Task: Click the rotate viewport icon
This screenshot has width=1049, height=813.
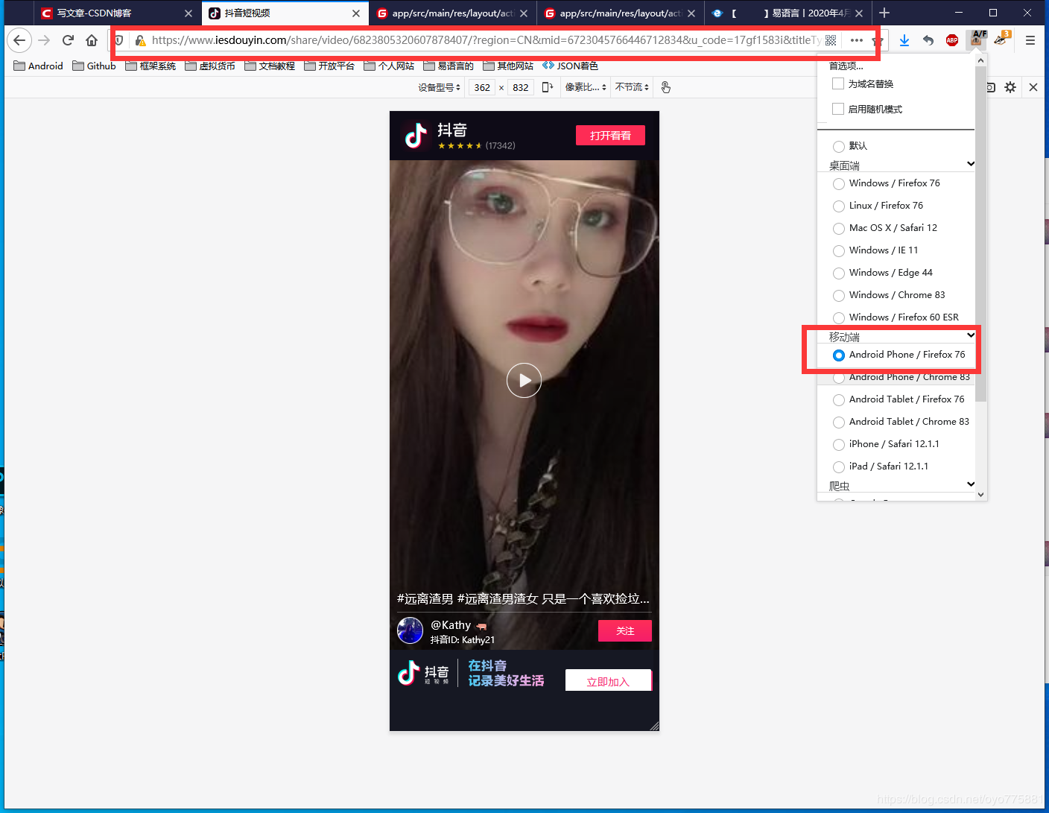Action: pyautogui.click(x=548, y=87)
